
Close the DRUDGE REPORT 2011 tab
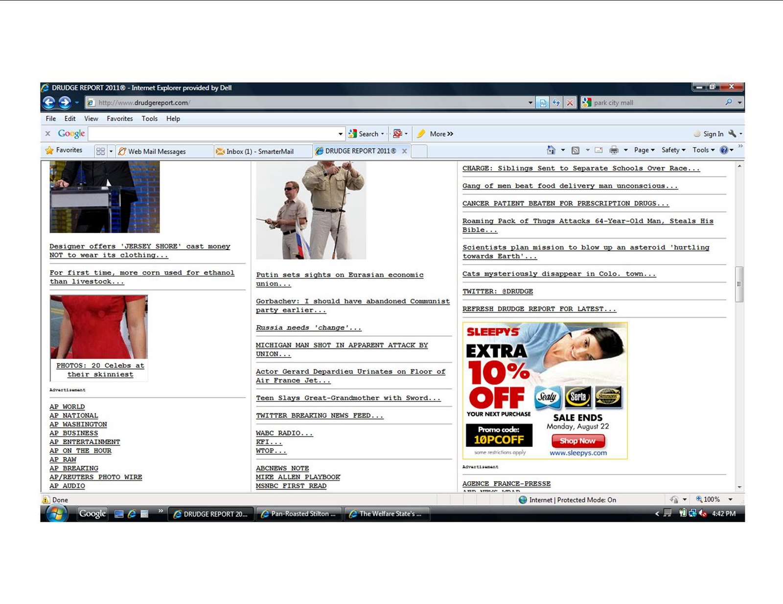pyautogui.click(x=405, y=151)
